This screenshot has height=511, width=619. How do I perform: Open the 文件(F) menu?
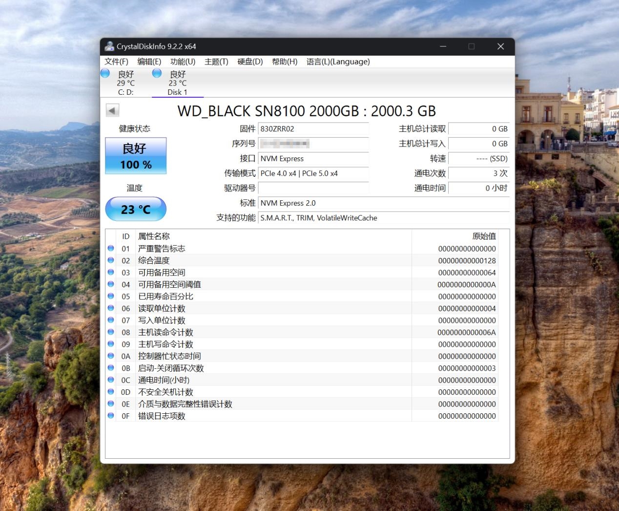(x=116, y=62)
